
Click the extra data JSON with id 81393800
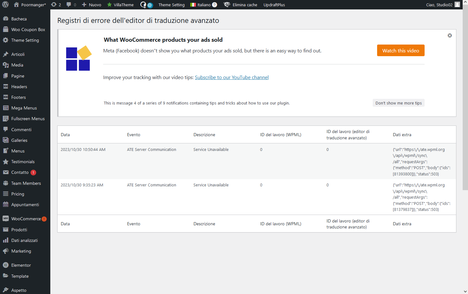coord(421,162)
